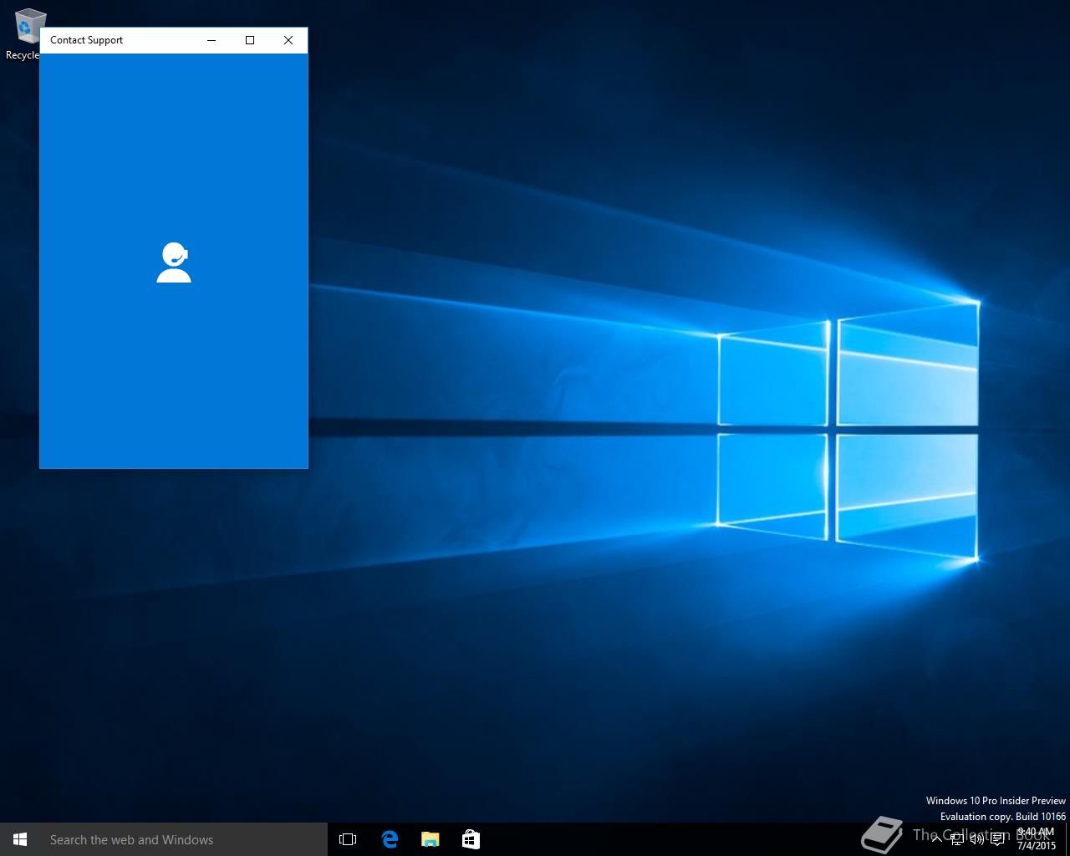
Task: Launch Microsoft Edge from the taskbar
Action: [390, 839]
